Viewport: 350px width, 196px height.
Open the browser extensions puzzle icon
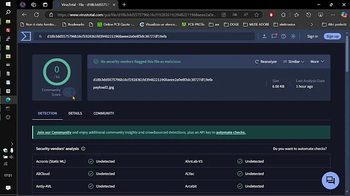point(283,15)
